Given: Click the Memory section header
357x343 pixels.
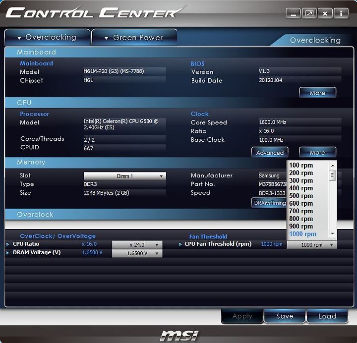Looking at the screenshot, I should tap(146, 162).
